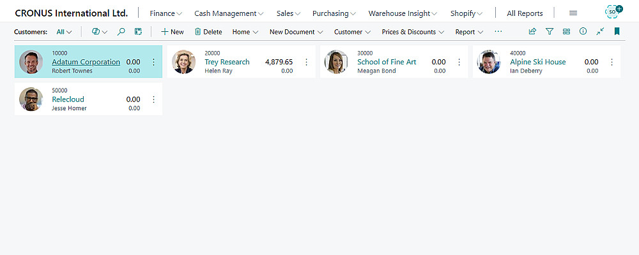Image resolution: width=639 pixels, height=255 pixels.
Task: Open the Copilot icon menu
Action: pos(99,31)
